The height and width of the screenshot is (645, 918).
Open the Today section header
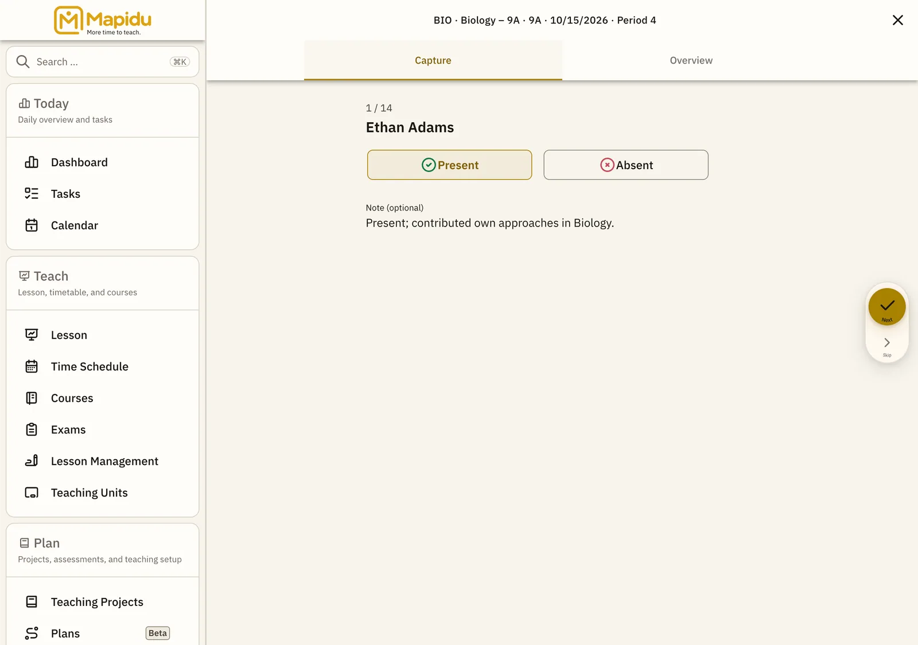(x=103, y=111)
